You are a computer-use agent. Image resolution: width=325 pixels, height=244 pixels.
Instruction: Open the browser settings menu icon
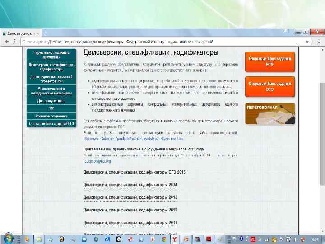pos(286,31)
